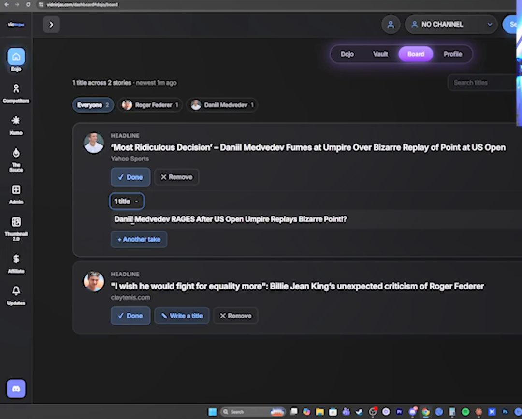Image resolution: width=522 pixels, height=419 pixels.
Task: Select the Board tab
Action: [x=416, y=54]
